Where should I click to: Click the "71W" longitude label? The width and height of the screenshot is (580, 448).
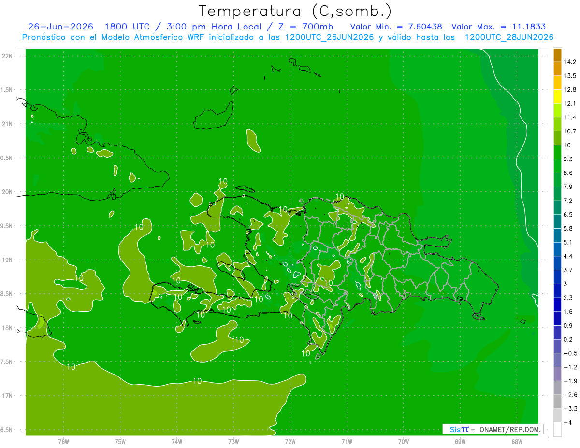pyautogui.click(x=347, y=442)
